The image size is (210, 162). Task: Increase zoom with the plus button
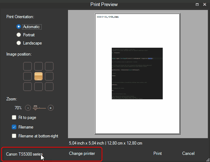[51, 108]
